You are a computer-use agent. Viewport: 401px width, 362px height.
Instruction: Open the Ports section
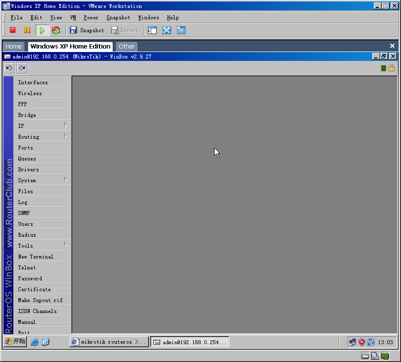click(x=42, y=148)
